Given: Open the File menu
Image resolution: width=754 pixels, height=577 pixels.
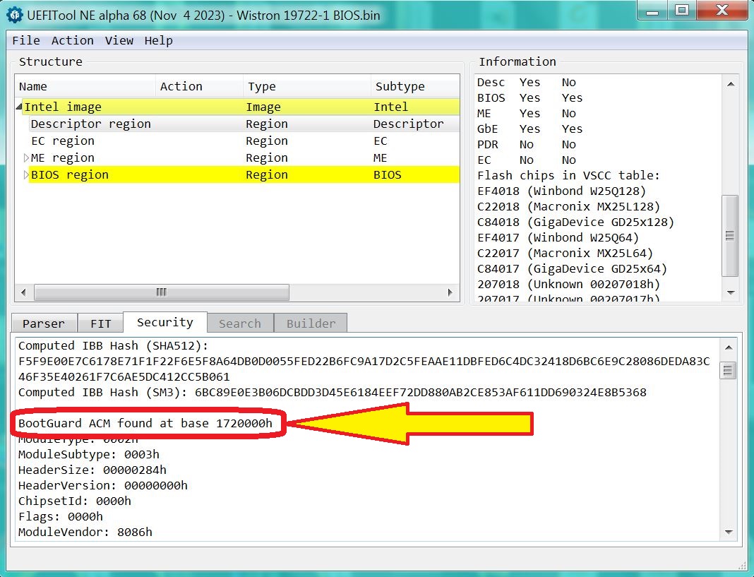Looking at the screenshot, I should coord(26,40).
